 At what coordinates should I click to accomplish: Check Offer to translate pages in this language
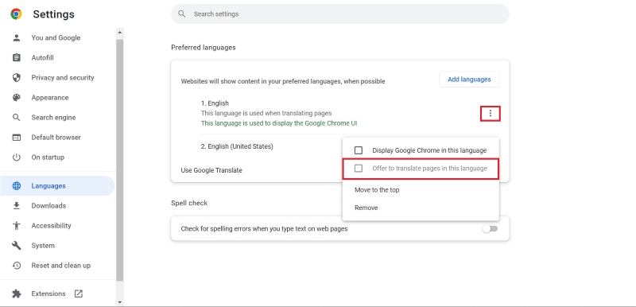click(x=359, y=169)
